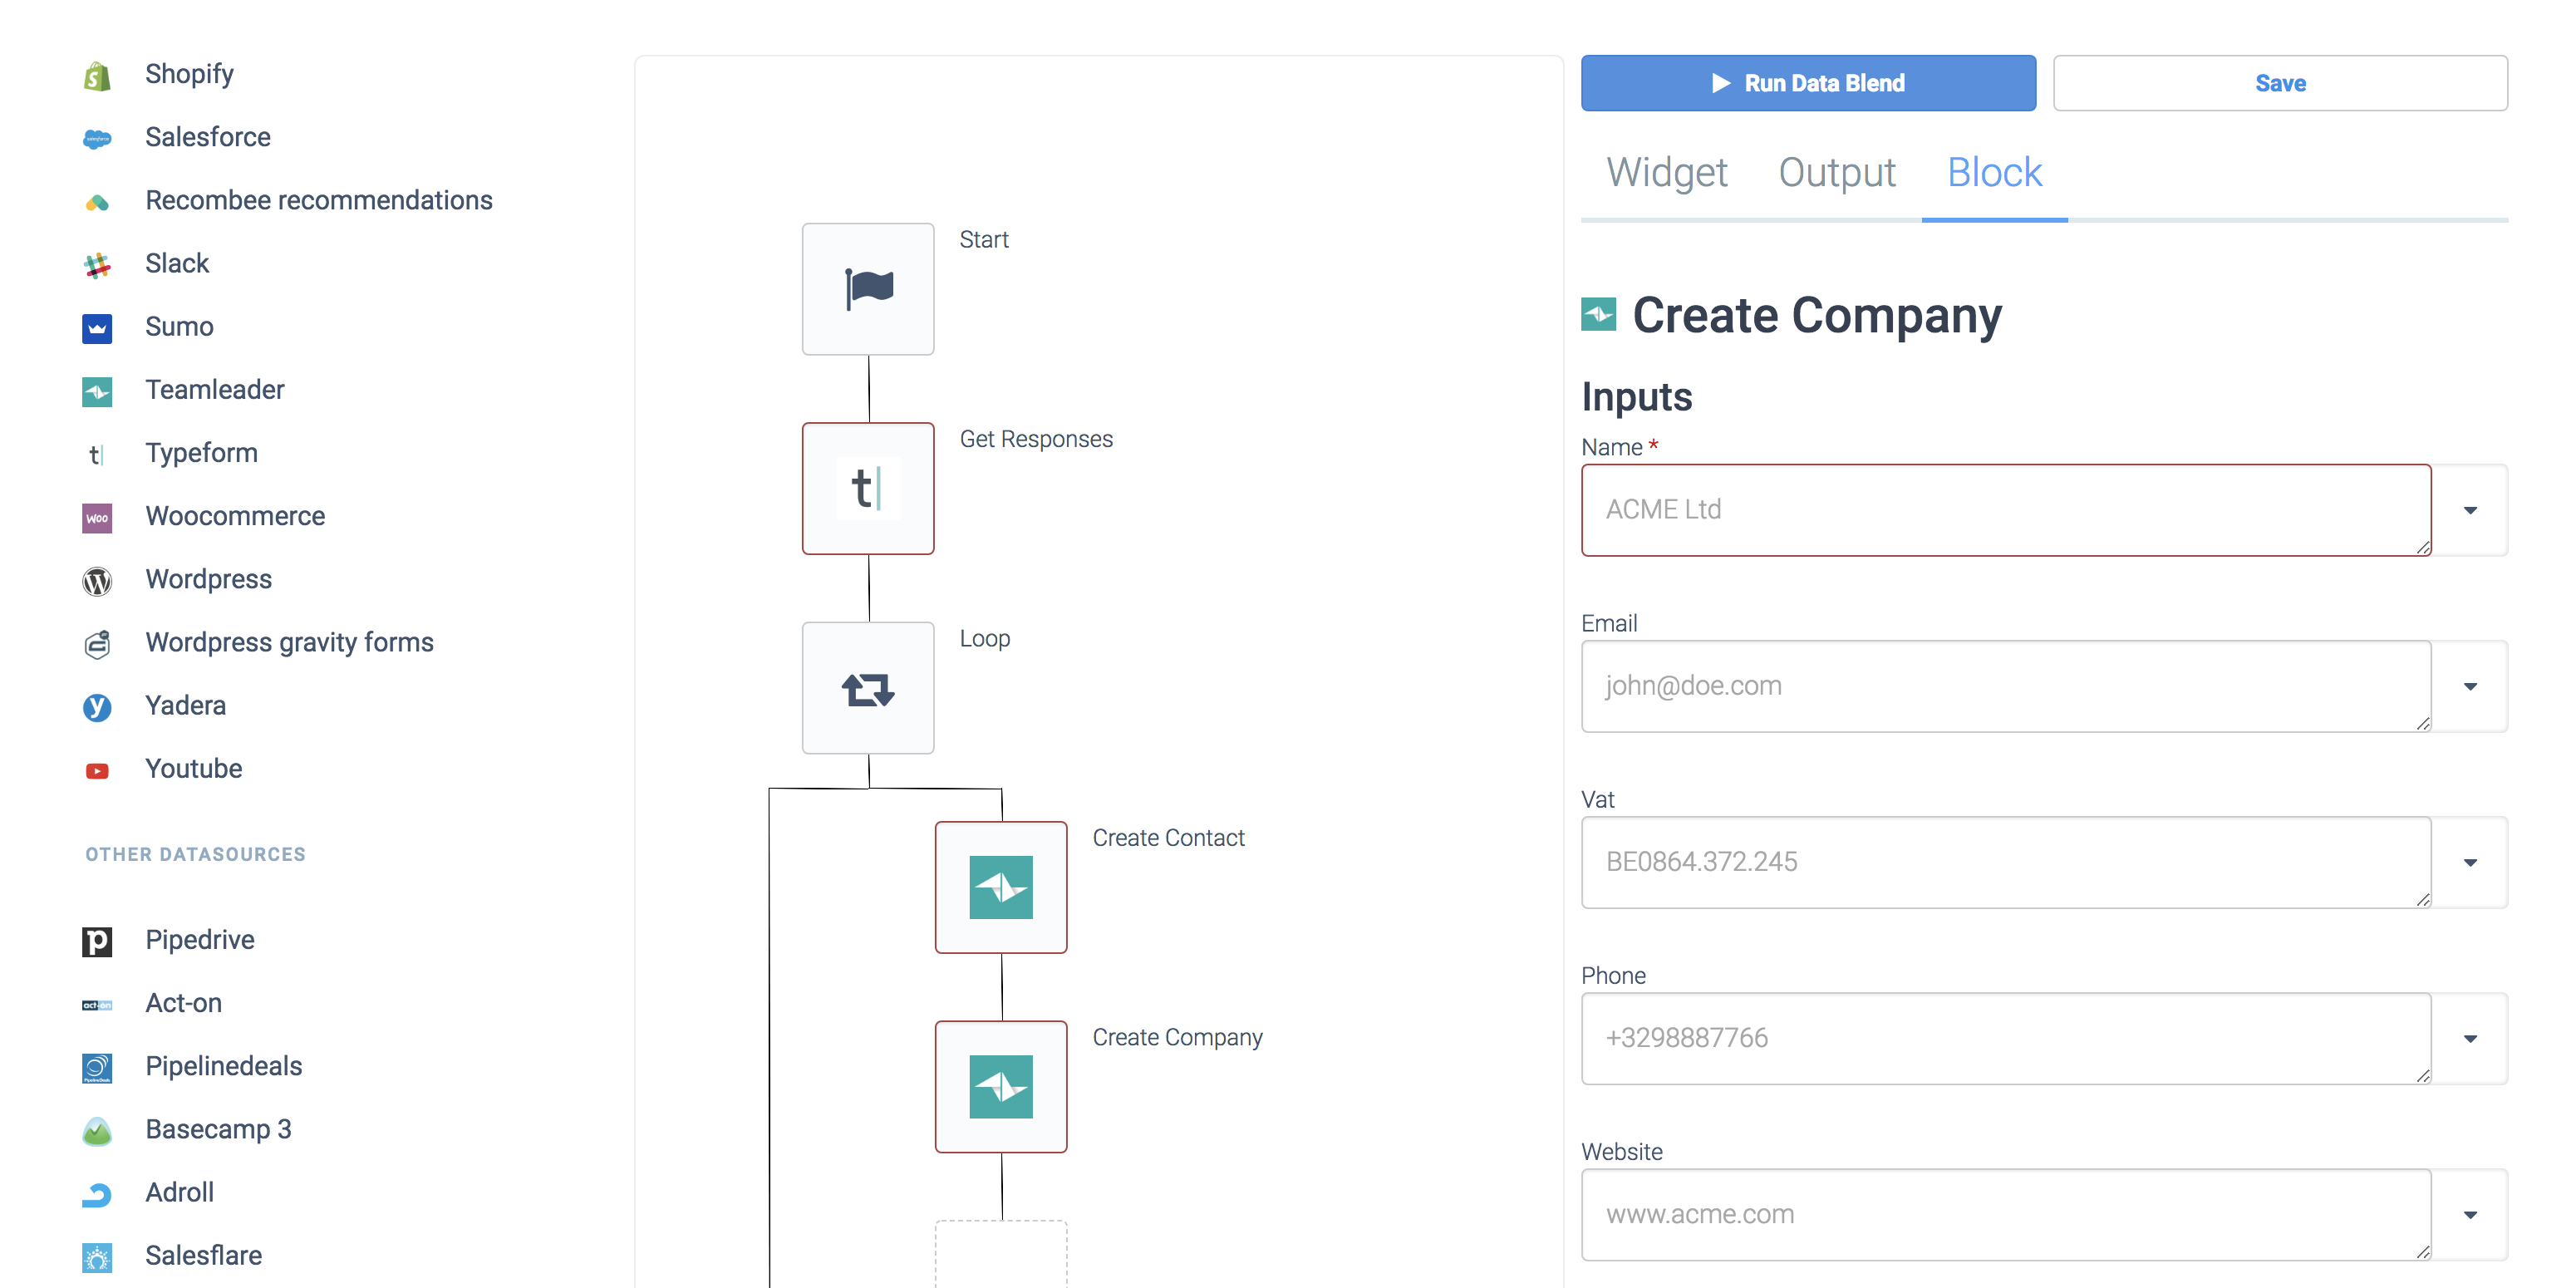2576x1288 pixels.
Task: Click the Create Contact Teamleader block
Action: click(1001, 888)
